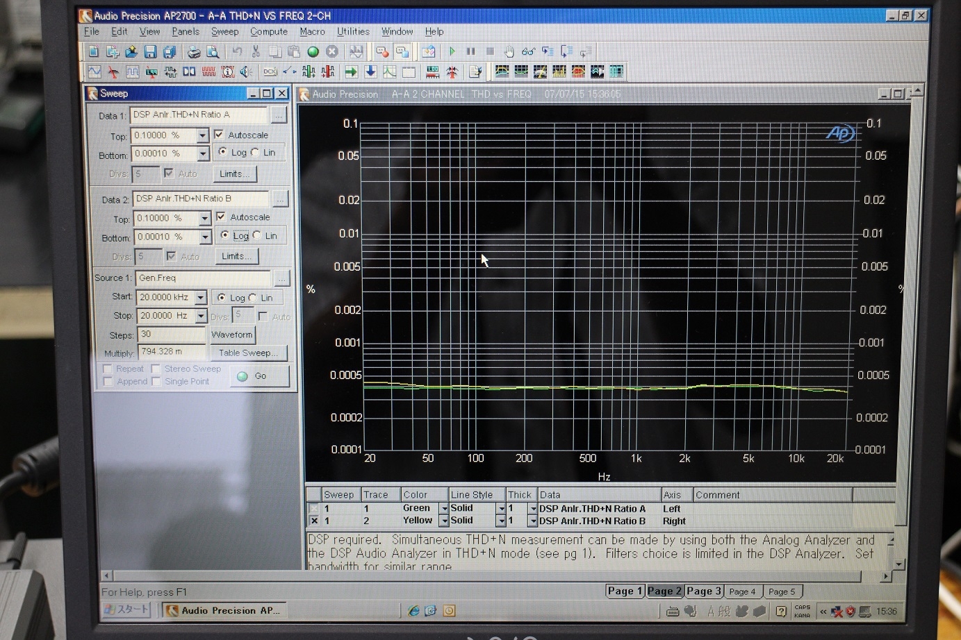Viewport: 961px width, 640px height.
Task: Select Log scale for Source 1
Action: click(x=222, y=297)
